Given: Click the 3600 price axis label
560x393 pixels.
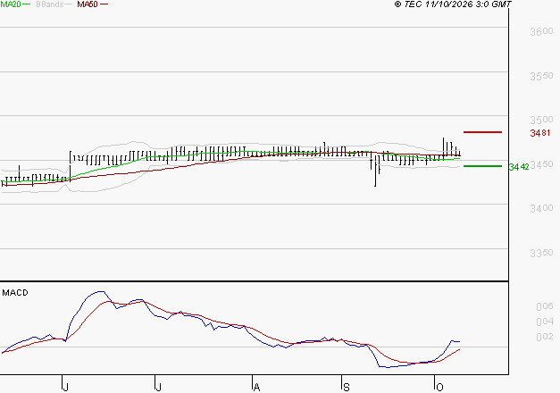Looking at the screenshot, I should coord(541,31).
